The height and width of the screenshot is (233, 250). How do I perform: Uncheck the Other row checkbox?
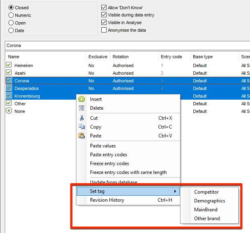9,103
